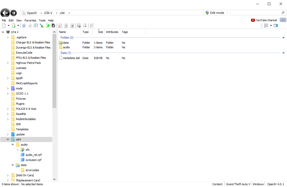
Task: Open the Favorites menu
Action: [x=30, y=20]
